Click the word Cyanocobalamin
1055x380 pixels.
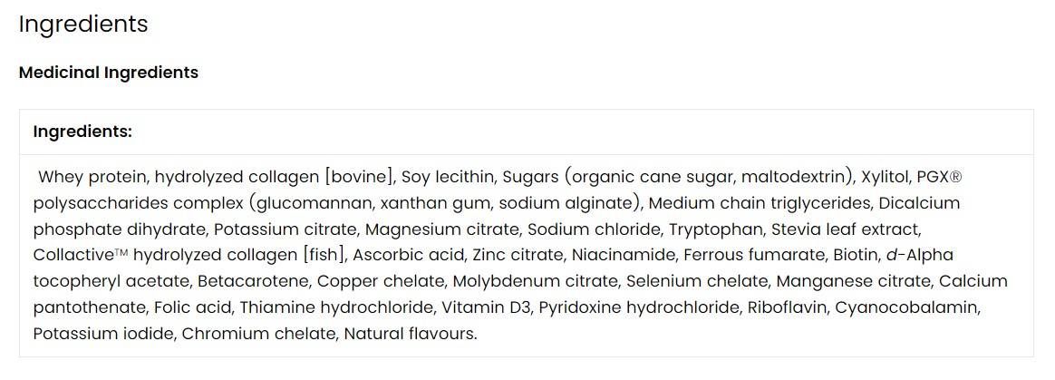coord(905,308)
